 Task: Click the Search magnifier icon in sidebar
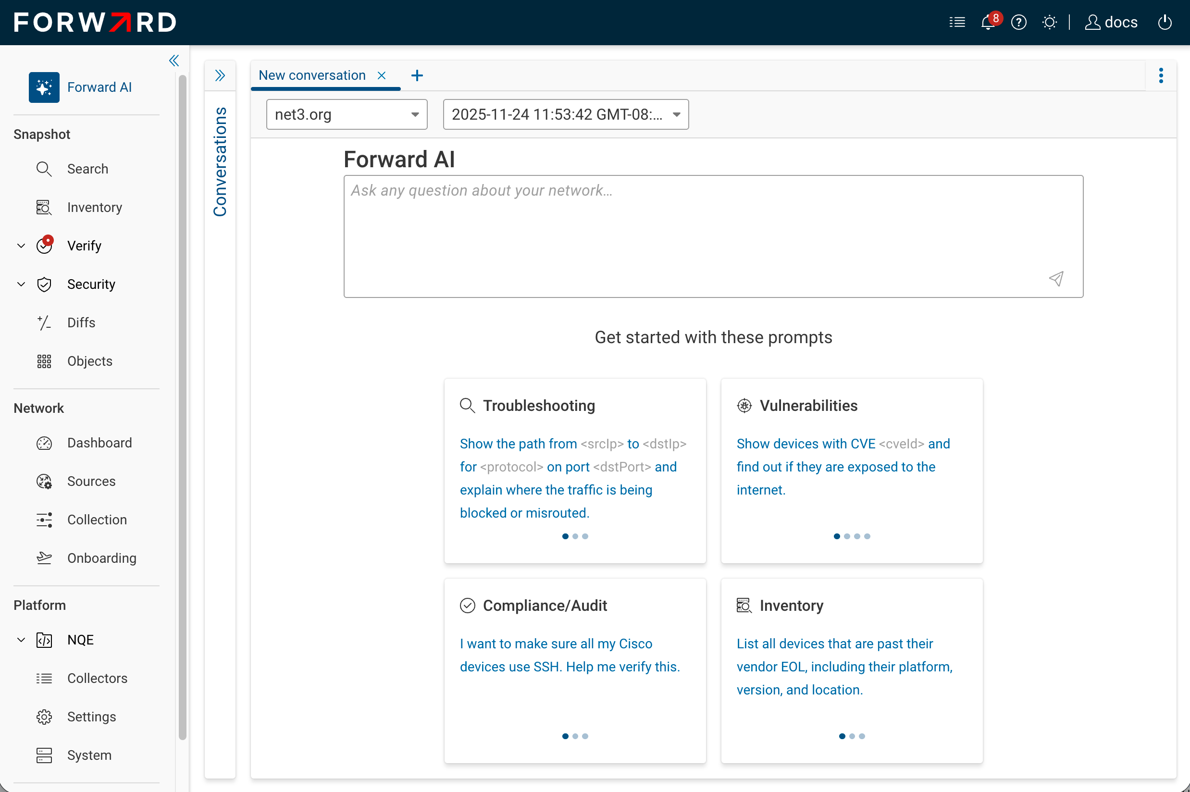pyautogui.click(x=44, y=169)
